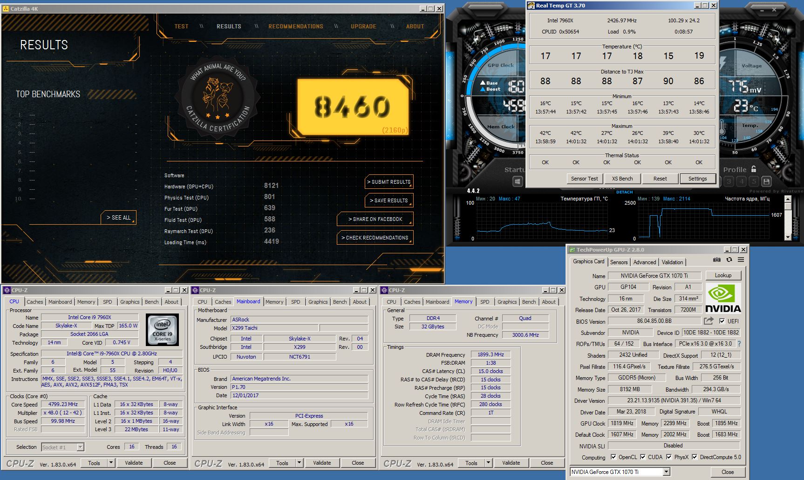Click the Real Temp GT title bar icon
The height and width of the screenshot is (480, 804).
tap(531, 6)
